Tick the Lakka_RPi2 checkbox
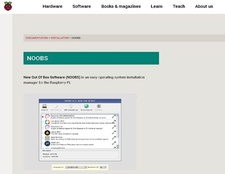The height and width of the screenshot is (174, 225). tap(43, 133)
